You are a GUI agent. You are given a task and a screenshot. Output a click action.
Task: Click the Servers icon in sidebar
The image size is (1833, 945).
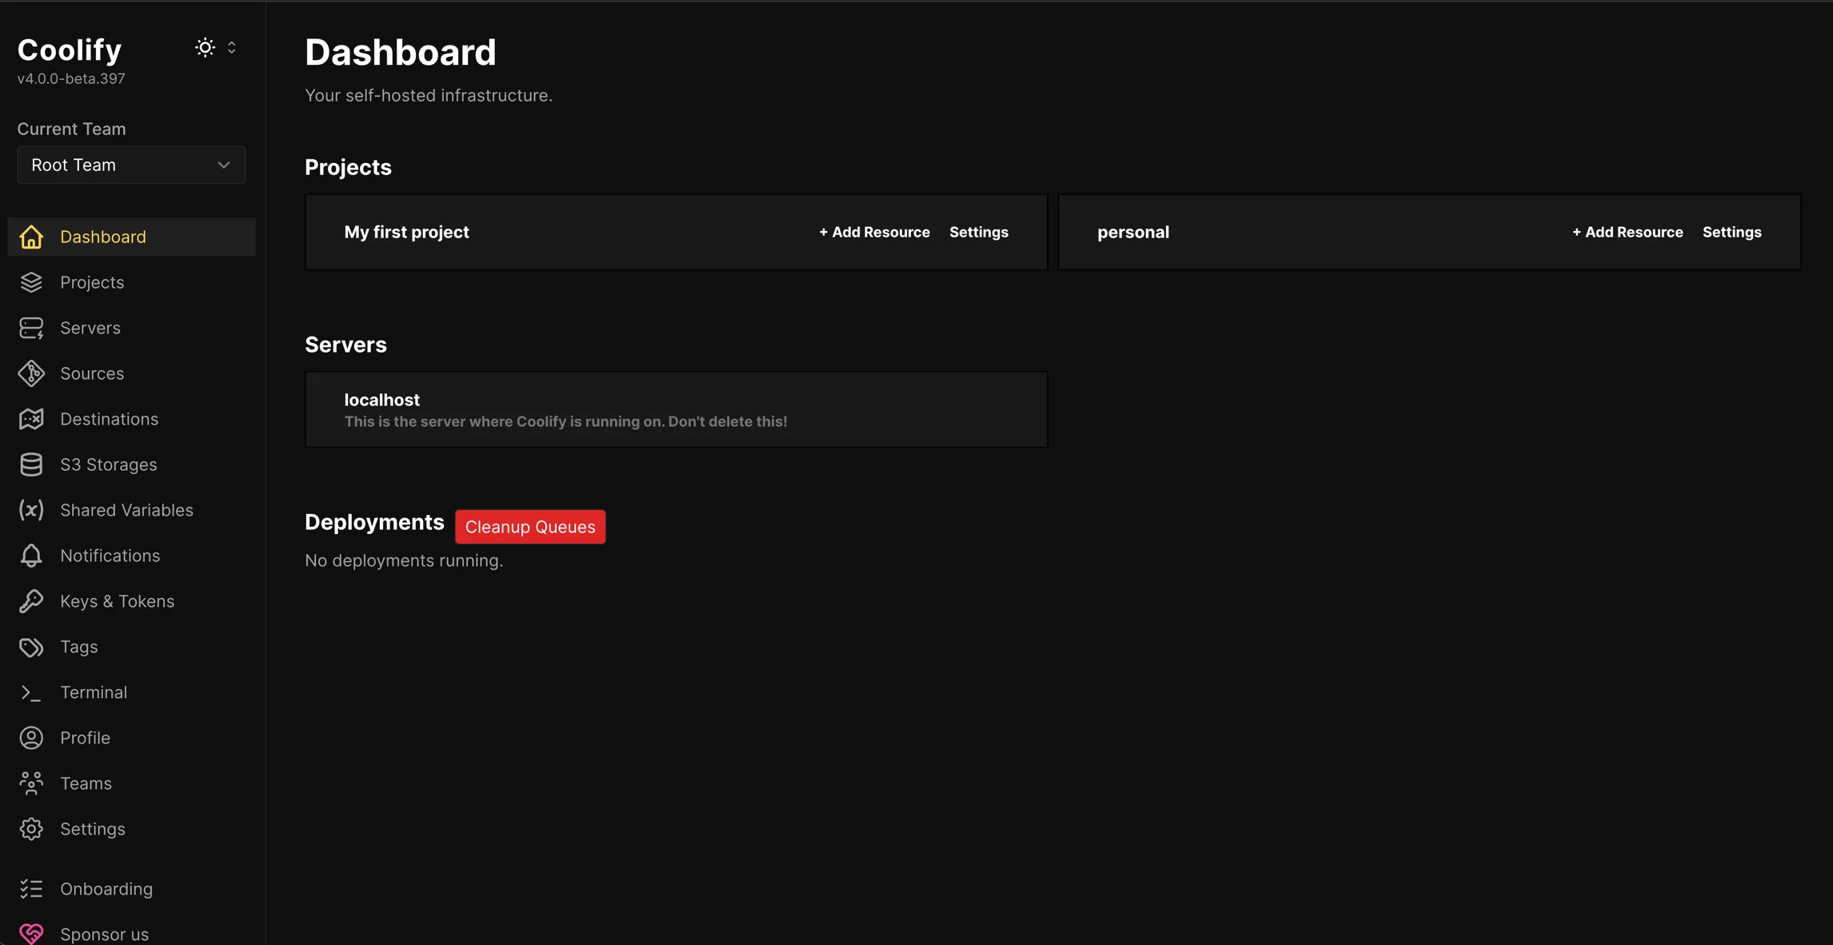pos(31,328)
